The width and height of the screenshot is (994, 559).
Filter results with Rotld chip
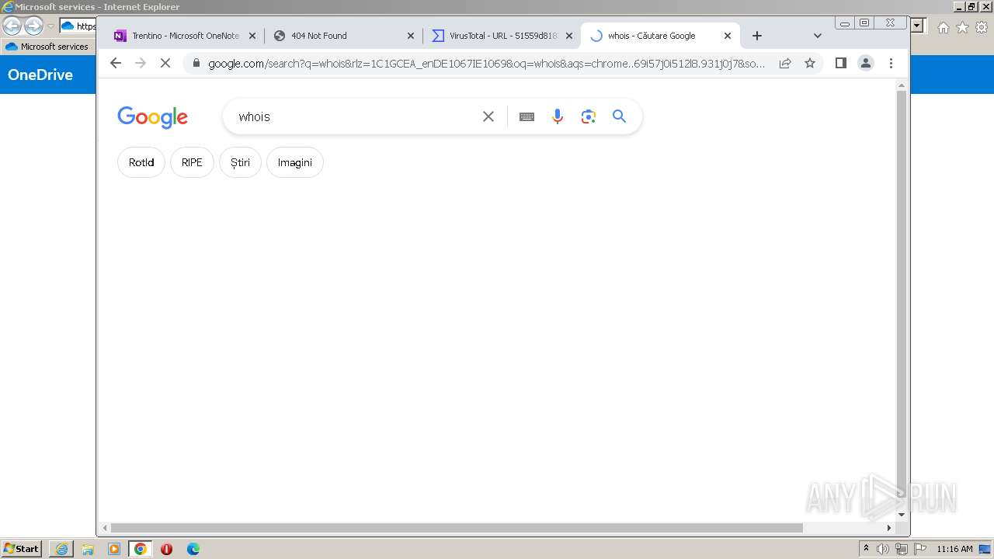click(141, 162)
